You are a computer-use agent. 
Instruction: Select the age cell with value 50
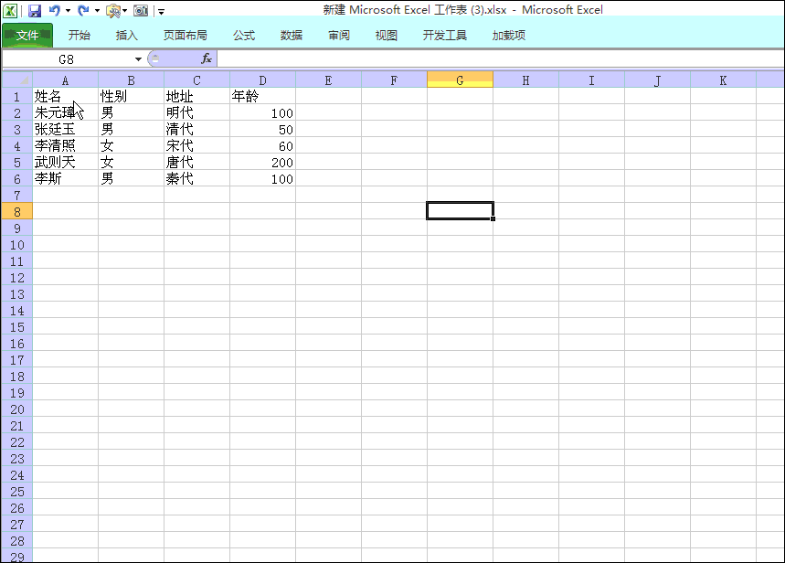tap(263, 129)
